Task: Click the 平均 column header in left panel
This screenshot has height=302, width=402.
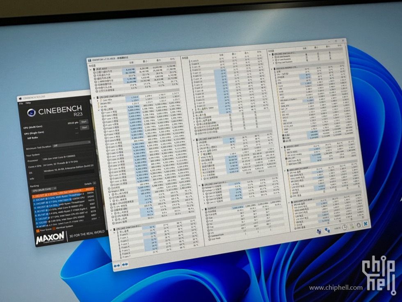Action: coord(172,59)
